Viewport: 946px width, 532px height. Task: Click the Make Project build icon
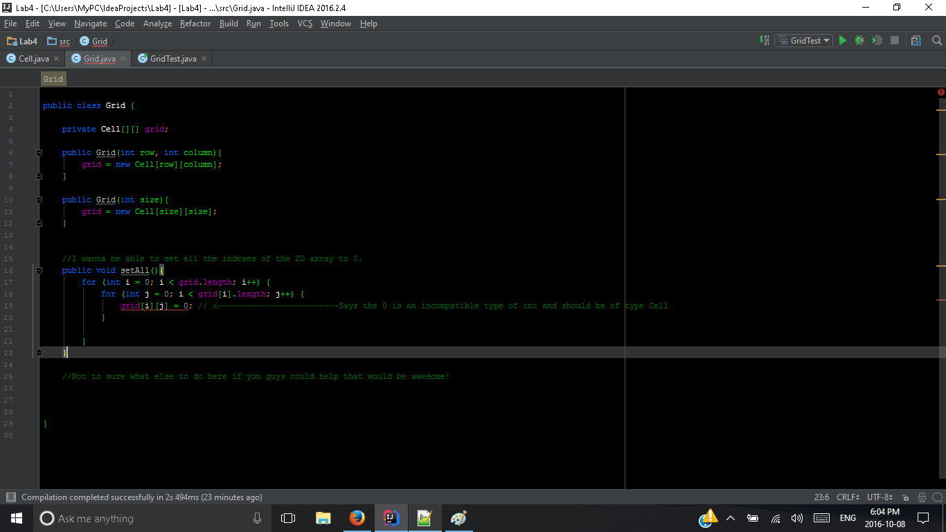pos(765,40)
